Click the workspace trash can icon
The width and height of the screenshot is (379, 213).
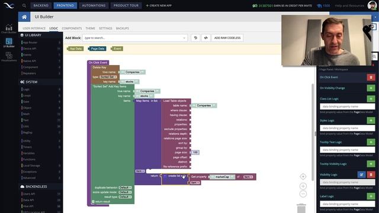[x=301, y=208]
